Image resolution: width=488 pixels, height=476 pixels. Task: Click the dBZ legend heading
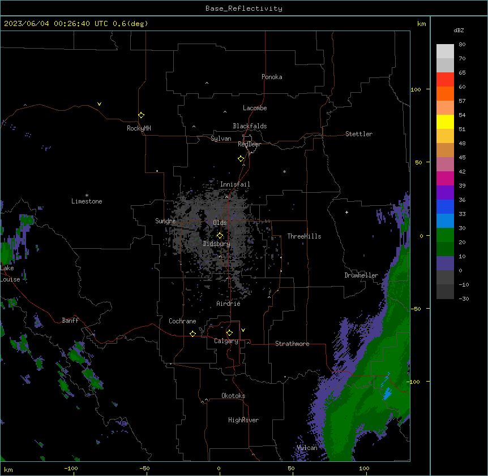click(x=459, y=30)
